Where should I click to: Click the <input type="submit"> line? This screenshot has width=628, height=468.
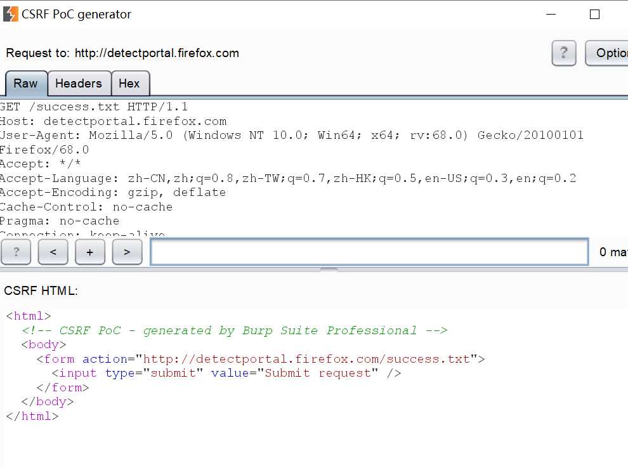pos(226,373)
